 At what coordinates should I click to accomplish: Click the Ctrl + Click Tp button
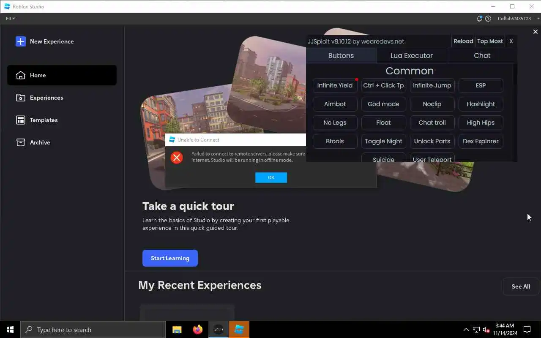pyautogui.click(x=383, y=85)
